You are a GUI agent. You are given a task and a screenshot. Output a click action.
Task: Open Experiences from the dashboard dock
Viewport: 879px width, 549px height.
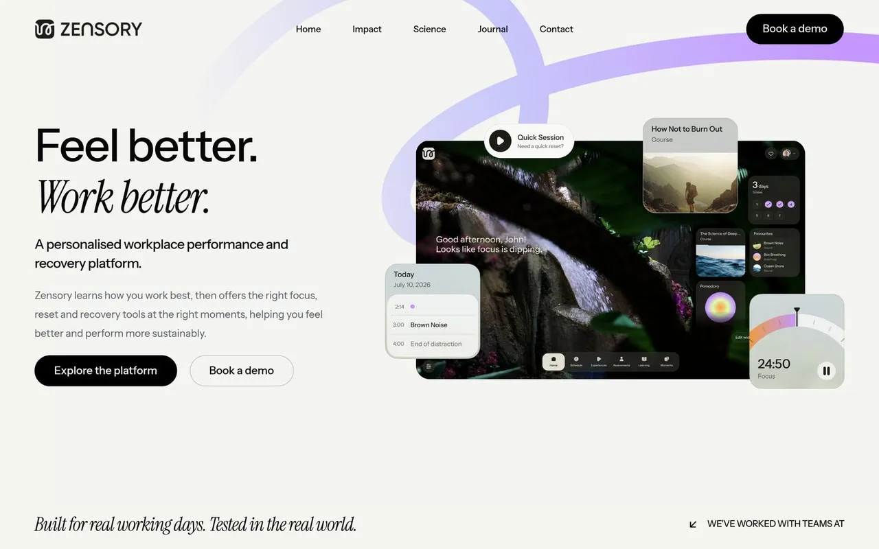tap(599, 362)
